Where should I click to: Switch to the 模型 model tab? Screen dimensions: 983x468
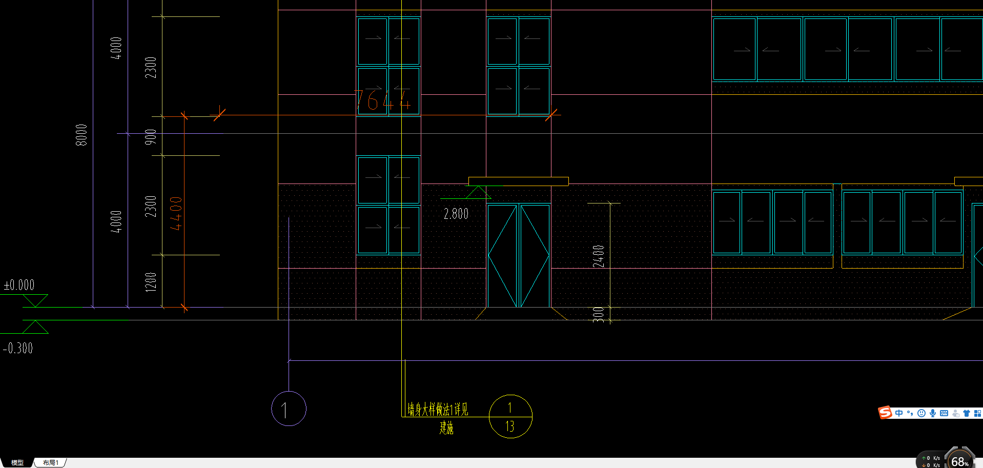(17, 462)
